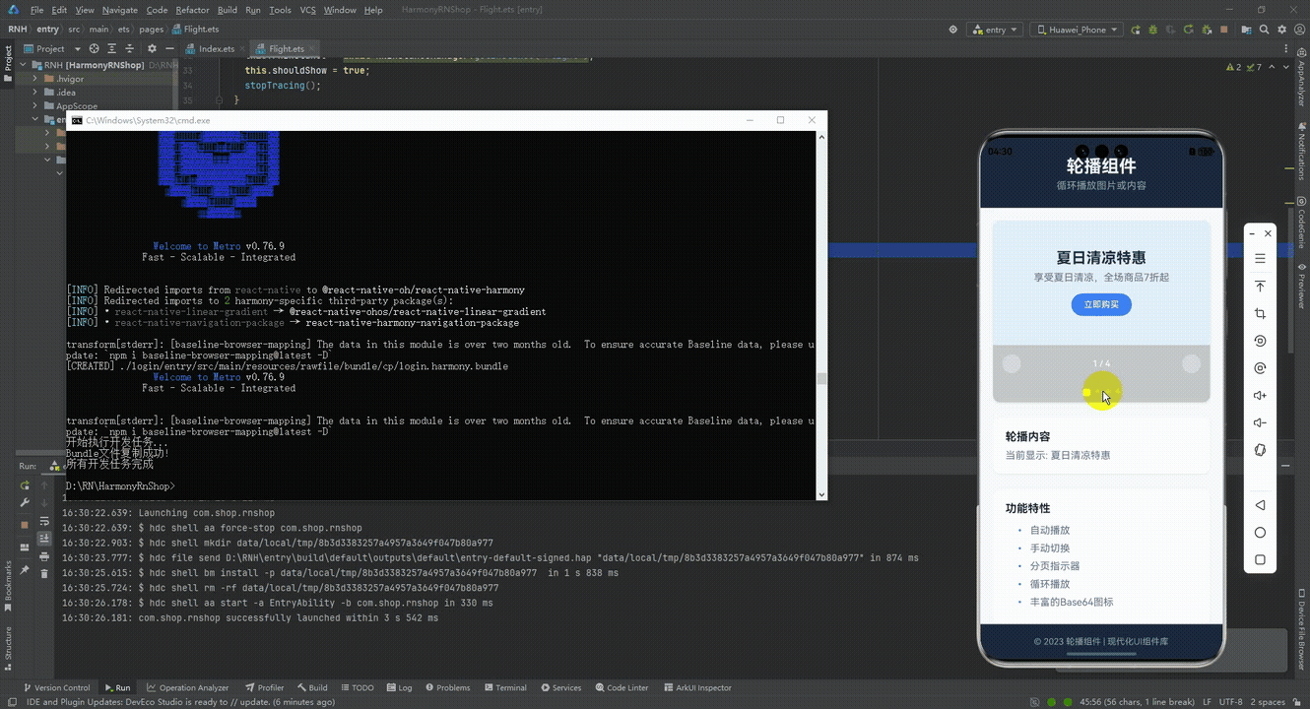Stop the process in Run panel
This screenshot has height=709, width=1310.
(25, 525)
